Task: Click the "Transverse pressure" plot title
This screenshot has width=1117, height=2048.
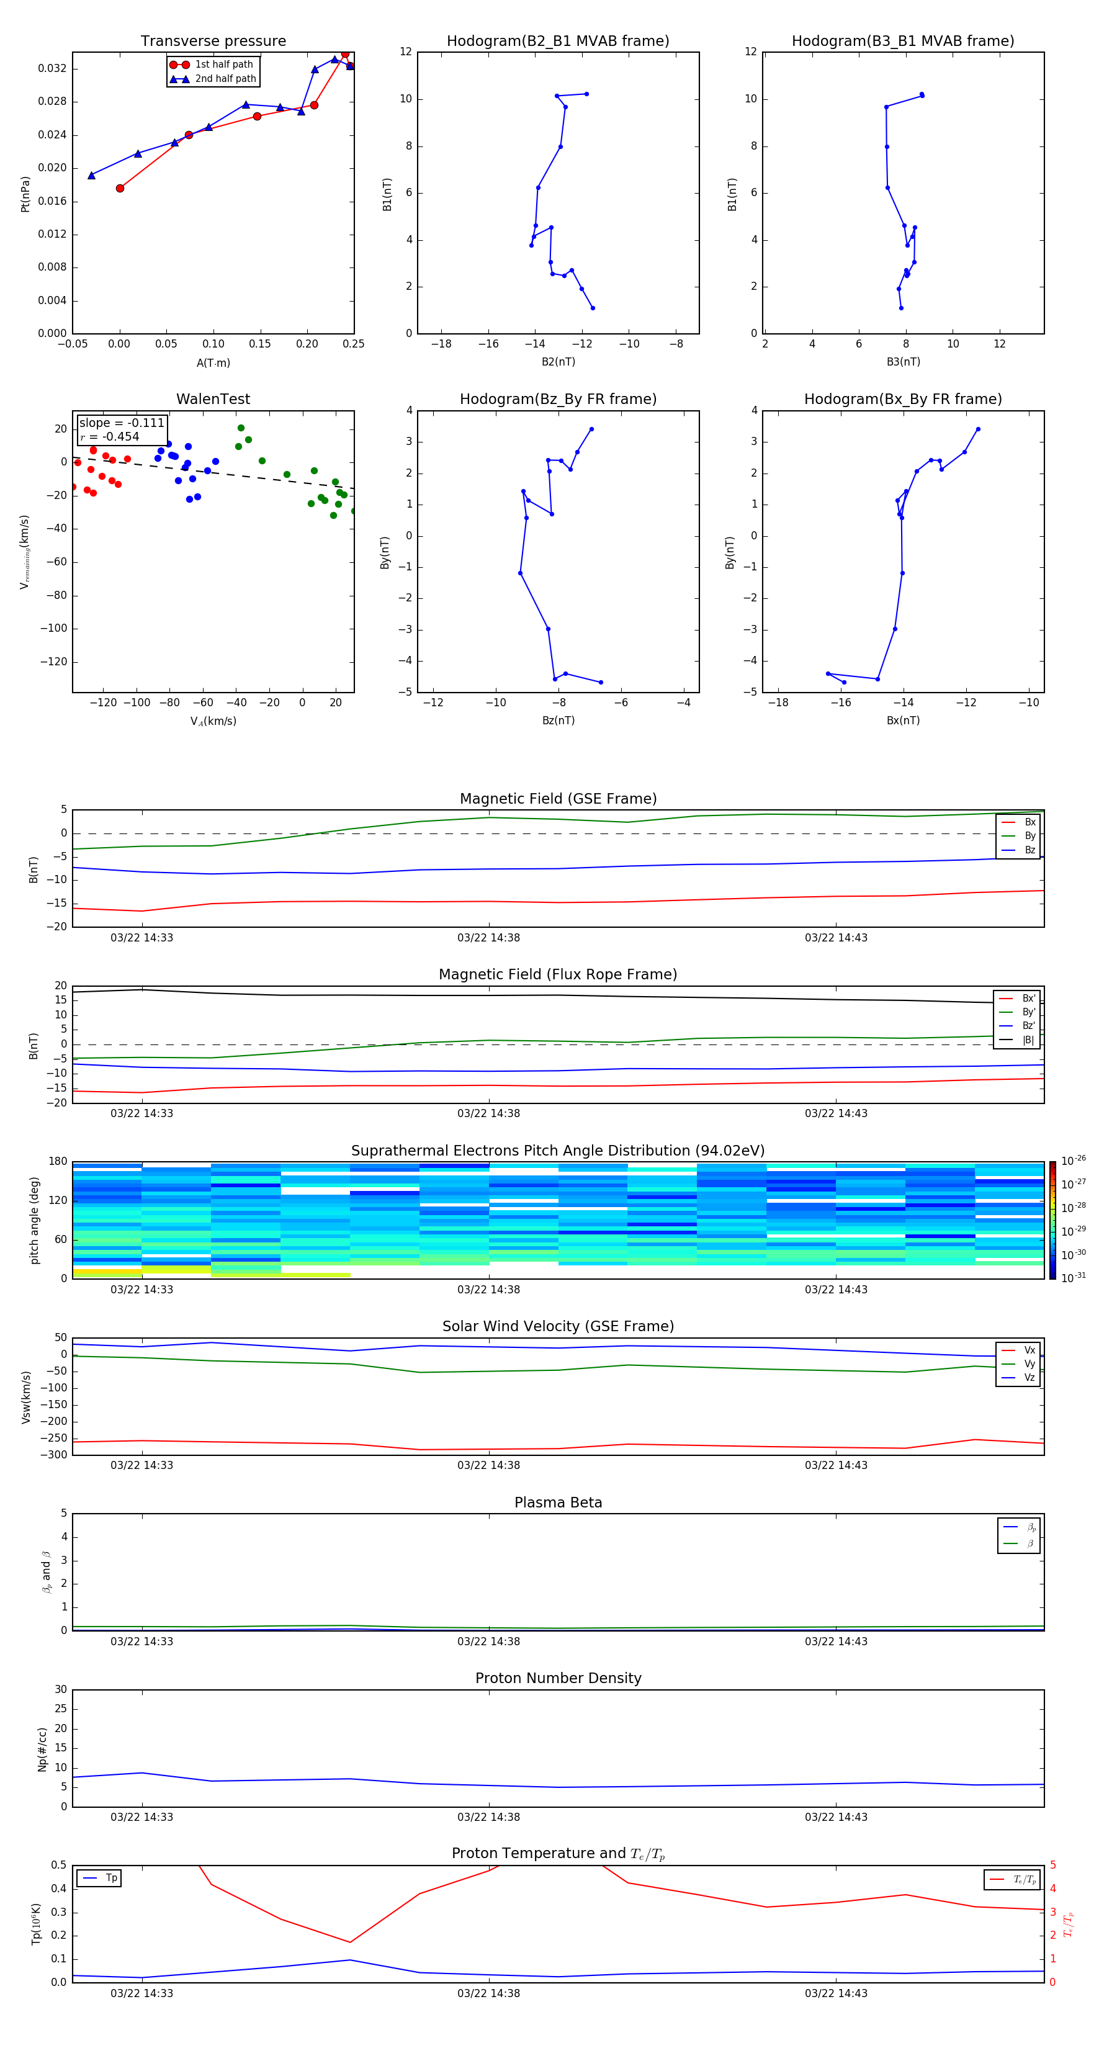Action: [213, 42]
